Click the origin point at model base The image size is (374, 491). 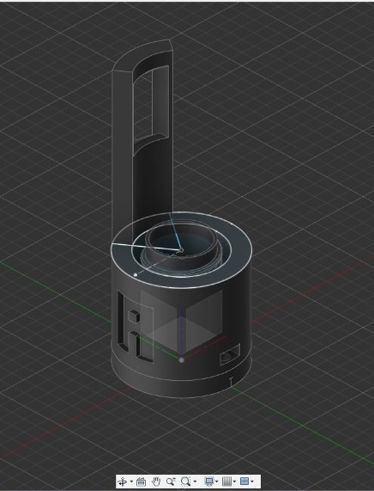pyautogui.click(x=181, y=360)
